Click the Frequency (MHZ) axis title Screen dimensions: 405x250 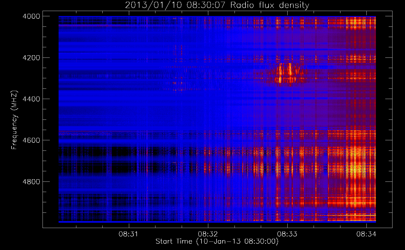tap(14, 120)
